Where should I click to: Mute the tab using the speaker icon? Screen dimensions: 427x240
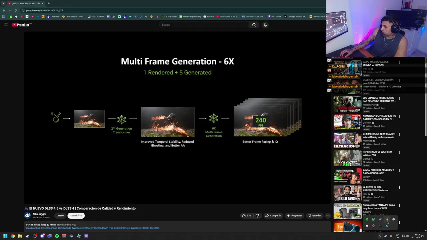(39, 3)
